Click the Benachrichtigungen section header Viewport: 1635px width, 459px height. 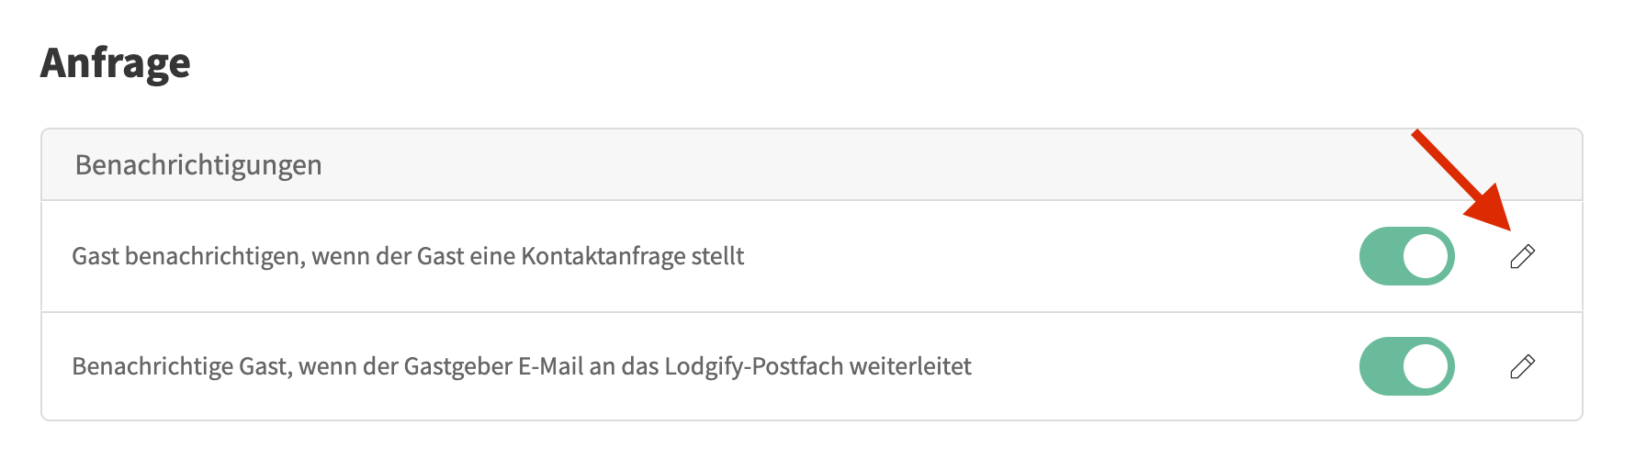(198, 165)
